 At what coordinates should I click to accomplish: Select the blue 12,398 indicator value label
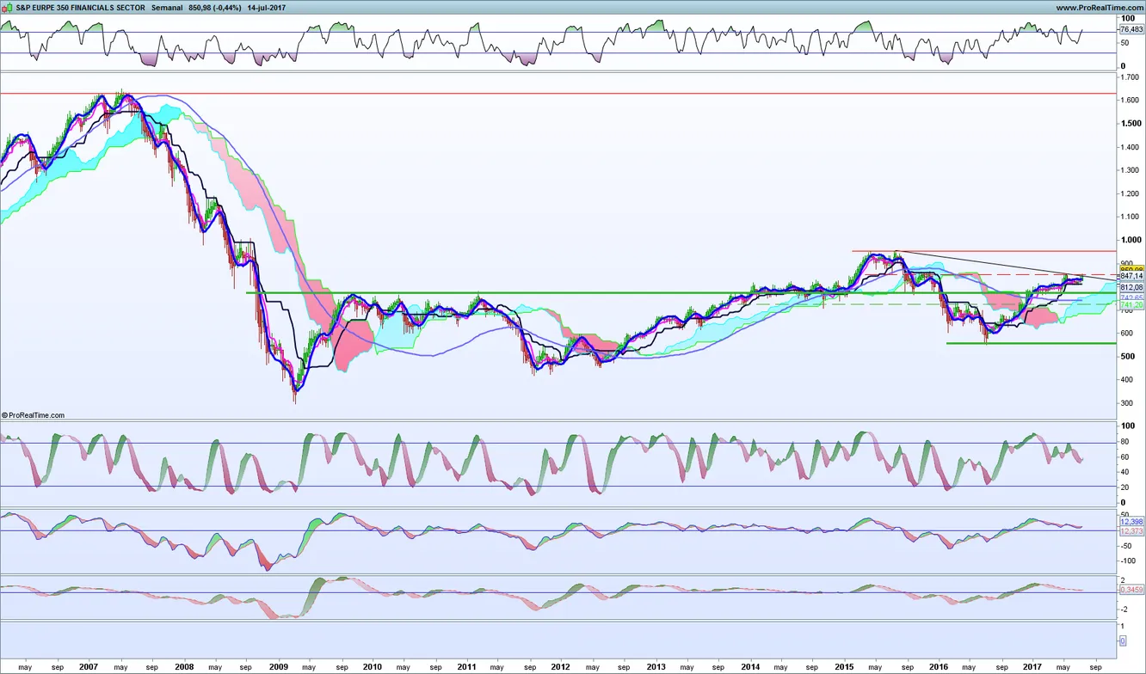click(x=1131, y=522)
